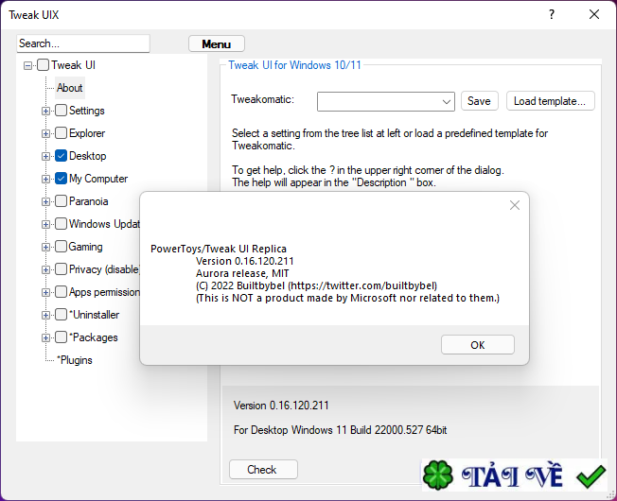Dismiss the about dialog with its X
The width and height of the screenshot is (617, 501).
point(515,205)
